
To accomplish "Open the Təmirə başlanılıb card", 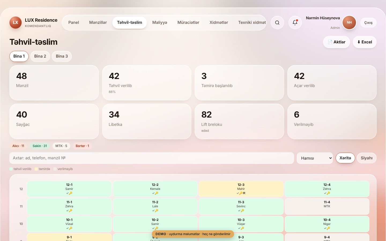I will [x=239, y=83].
